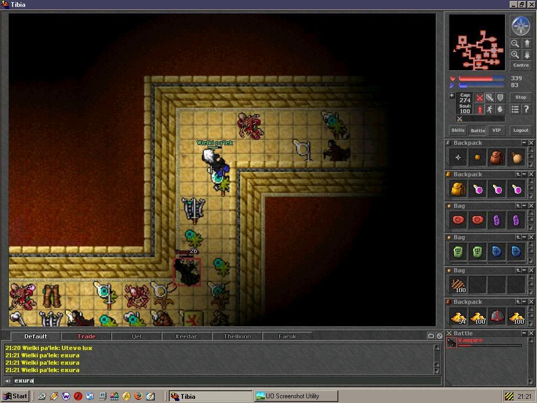Open the Skills window

[457, 130]
